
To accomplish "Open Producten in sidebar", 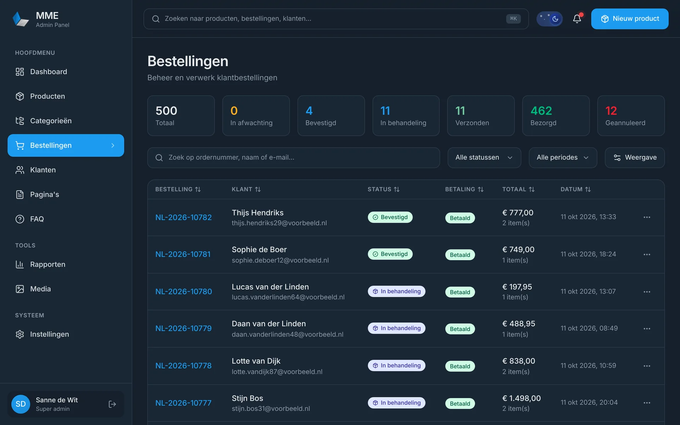I will point(66,96).
